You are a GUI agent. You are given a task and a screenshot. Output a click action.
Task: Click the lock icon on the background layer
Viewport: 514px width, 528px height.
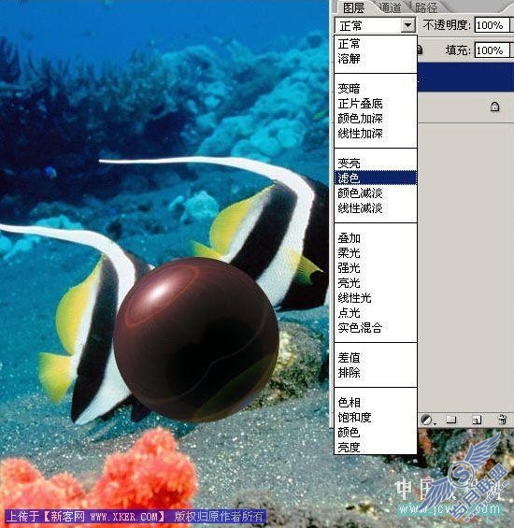pos(494,107)
